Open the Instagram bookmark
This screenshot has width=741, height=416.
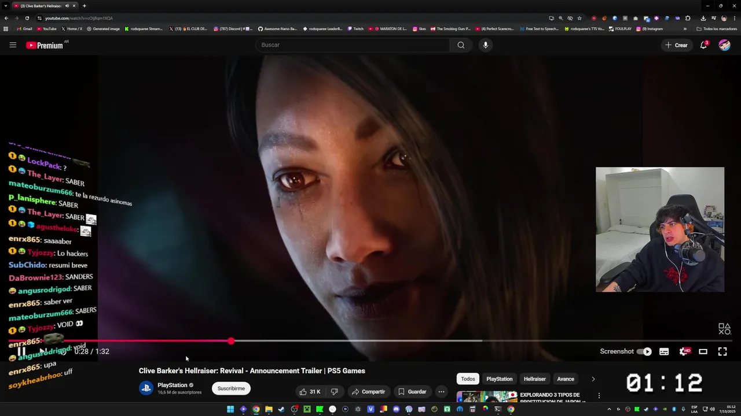pos(650,29)
